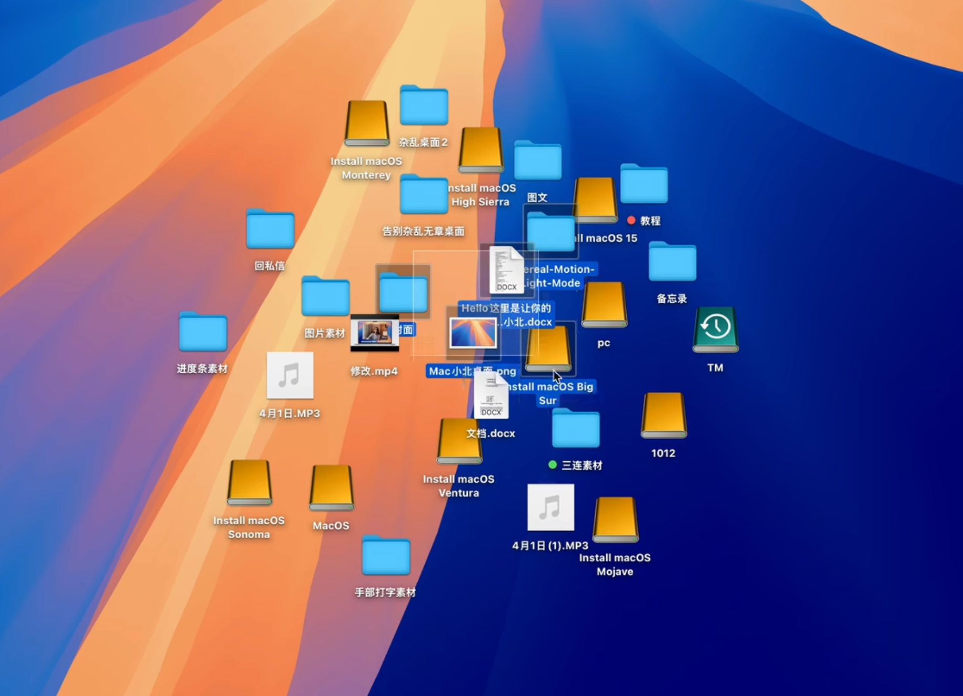Click the 'Install macOS Mojave' label text
The height and width of the screenshot is (696, 963).
[615, 564]
